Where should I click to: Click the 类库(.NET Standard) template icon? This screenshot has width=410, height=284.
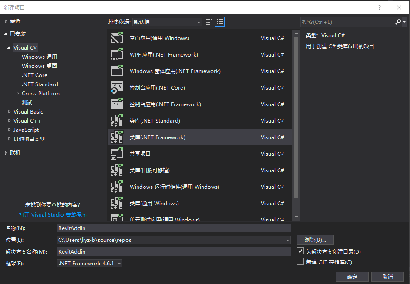117,120
